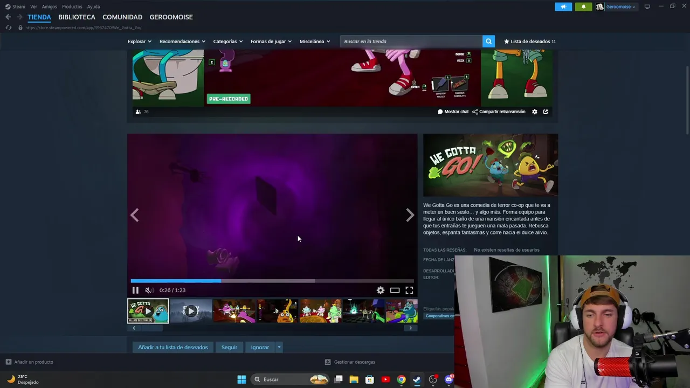Select the We Gotta Go release trailer thumbnail
Viewport: 690px width, 388px height.
(148, 311)
